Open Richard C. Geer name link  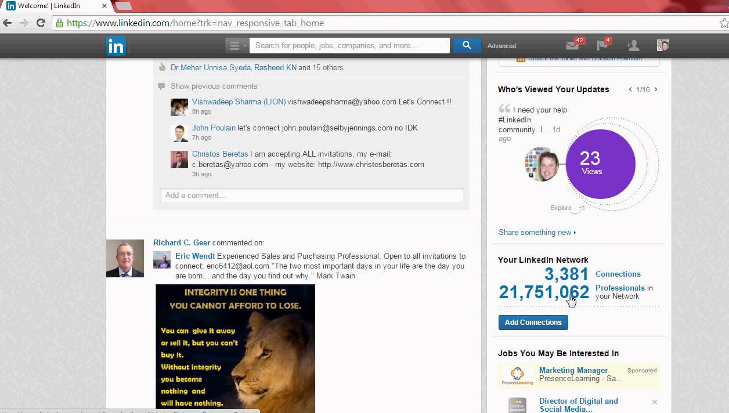[182, 242]
